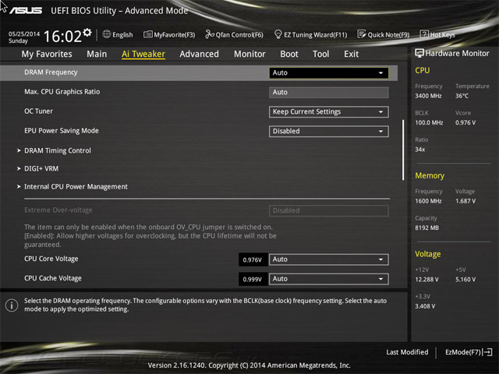Click the disabled Extreme Over-voltage field
The width and height of the screenshot is (499, 374).
coord(329,210)
